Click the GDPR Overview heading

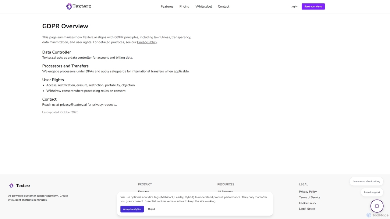pos(65,26)
